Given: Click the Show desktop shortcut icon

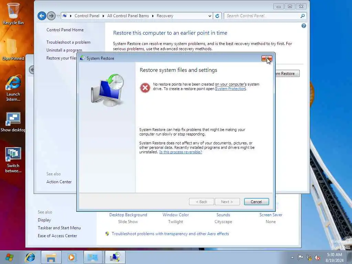Looking at the screenshot, I should 13,122.
